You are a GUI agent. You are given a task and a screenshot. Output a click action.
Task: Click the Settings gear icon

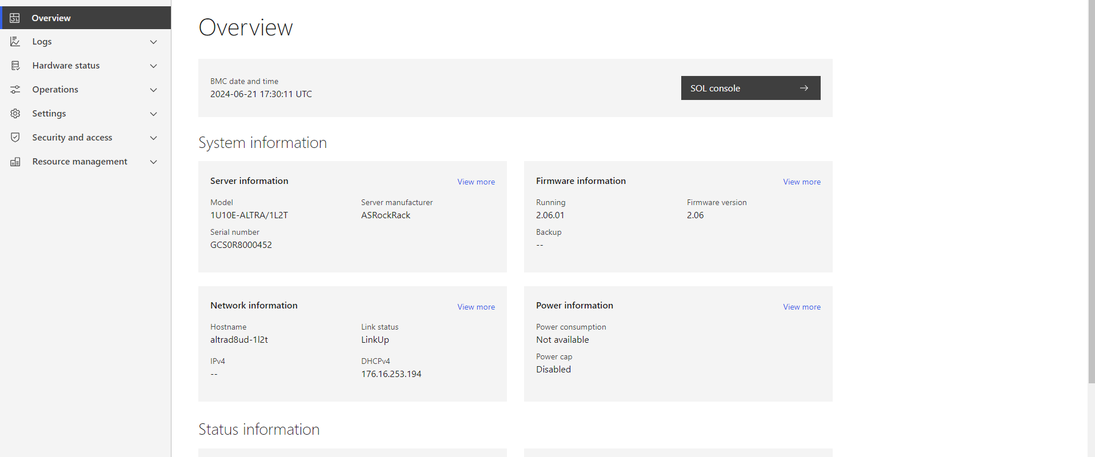[15, 114]
